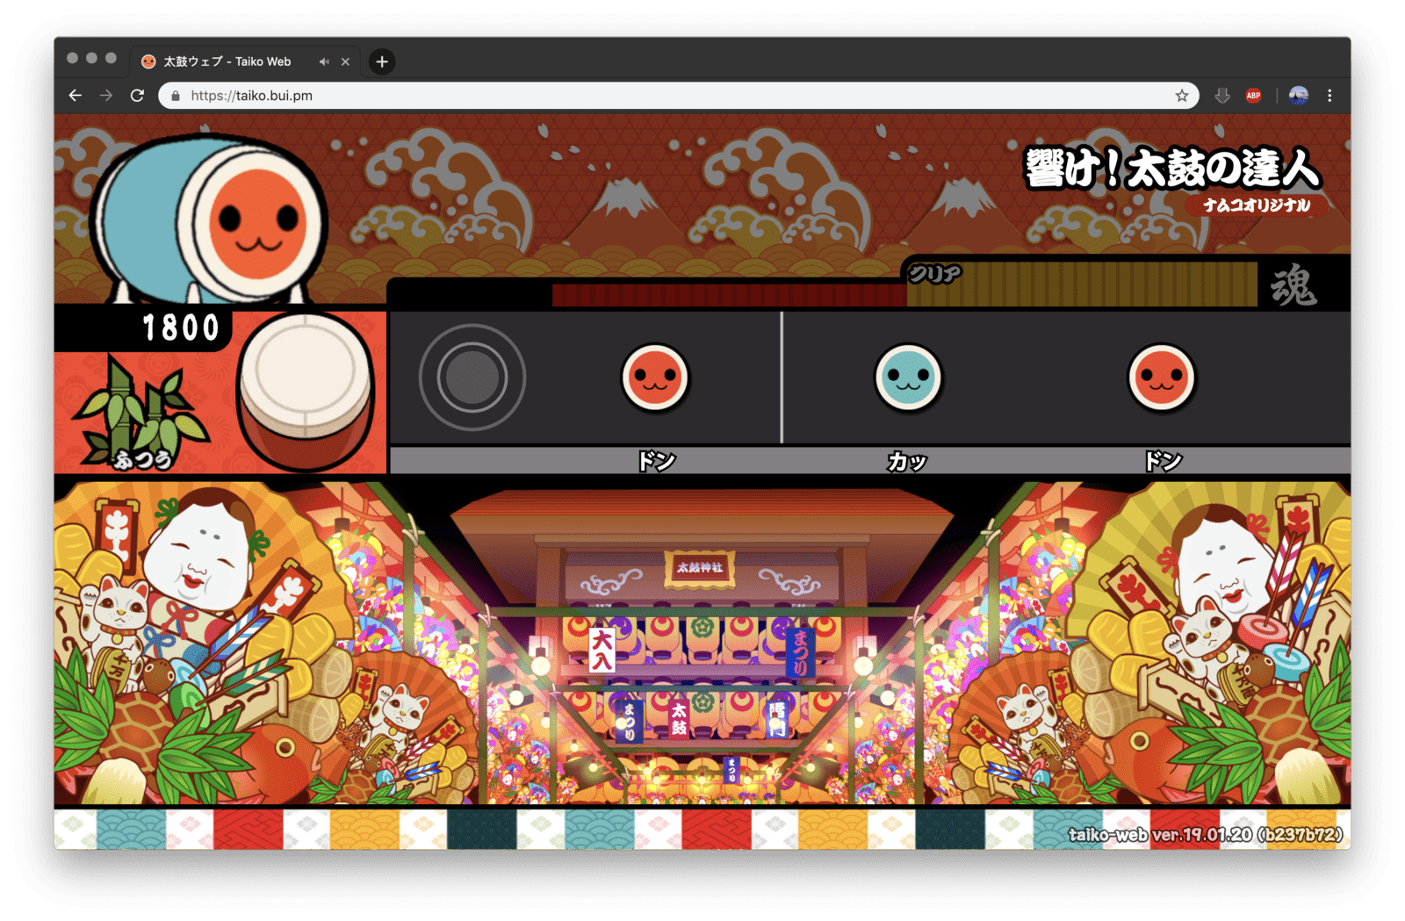Click the macOS green zoom window button
Viewport: 1405px width, 921px height.
111,58
